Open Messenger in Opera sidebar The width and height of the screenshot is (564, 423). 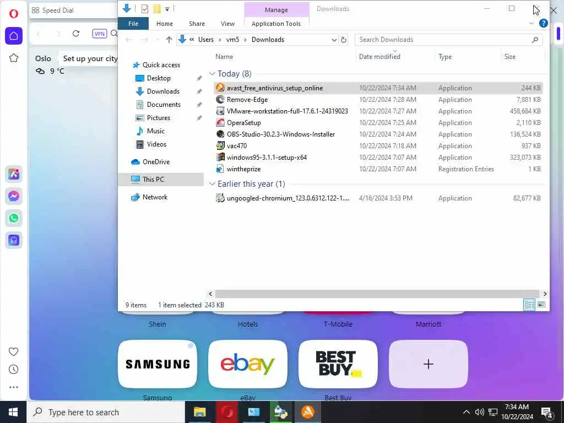click(14, 196)
